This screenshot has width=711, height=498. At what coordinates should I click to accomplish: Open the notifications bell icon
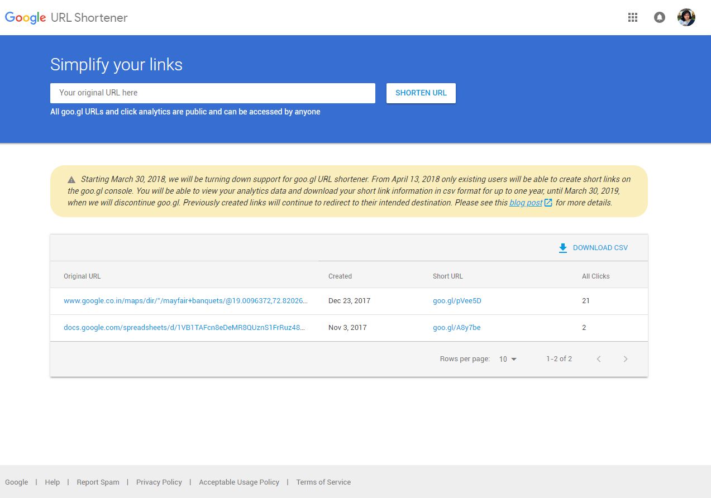tap(660, 17)
